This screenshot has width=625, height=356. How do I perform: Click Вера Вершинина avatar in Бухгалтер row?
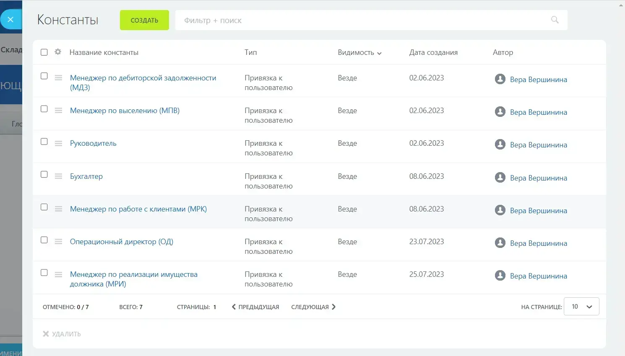point(500,177)
